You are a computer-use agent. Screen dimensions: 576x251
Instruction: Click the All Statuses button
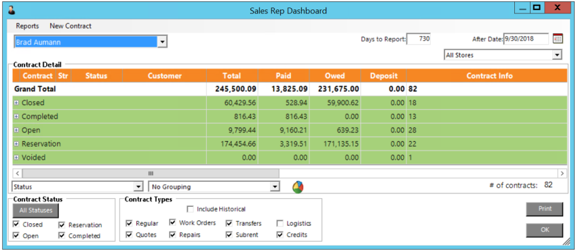[x=36, y=211]
